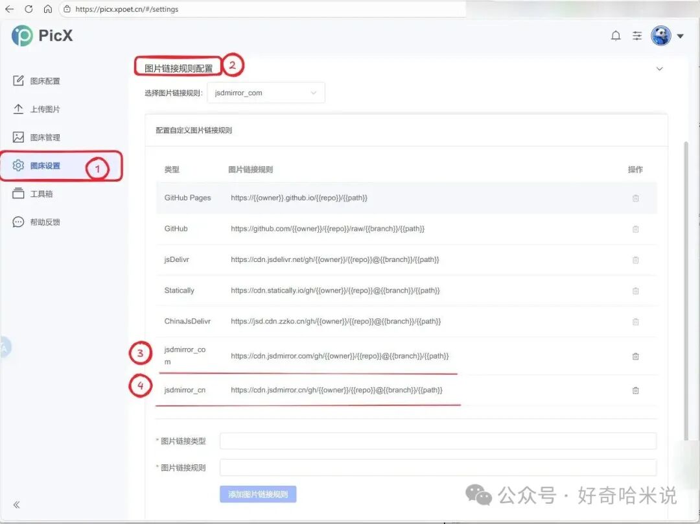Click the GitHub Pages type cell
This screenshot has height=524, width=700.
pos(187,197)
